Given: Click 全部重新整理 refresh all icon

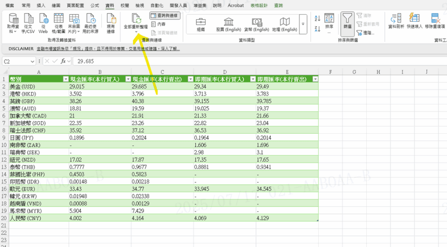Looking at the screenshot, I should coord(136,20).
